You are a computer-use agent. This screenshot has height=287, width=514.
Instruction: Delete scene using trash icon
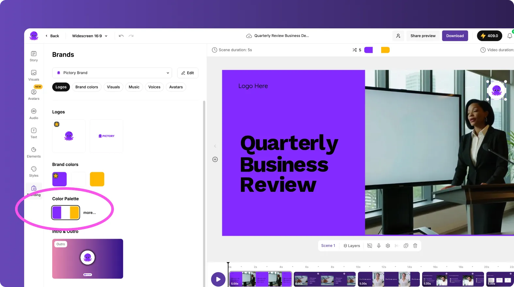pyautogui.click(x=415, y=246)
